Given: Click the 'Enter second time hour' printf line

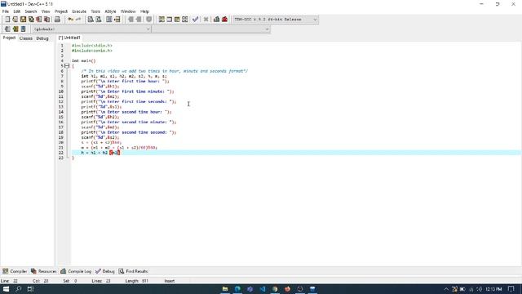Looking at the screenshot, I should pos(126,112).
